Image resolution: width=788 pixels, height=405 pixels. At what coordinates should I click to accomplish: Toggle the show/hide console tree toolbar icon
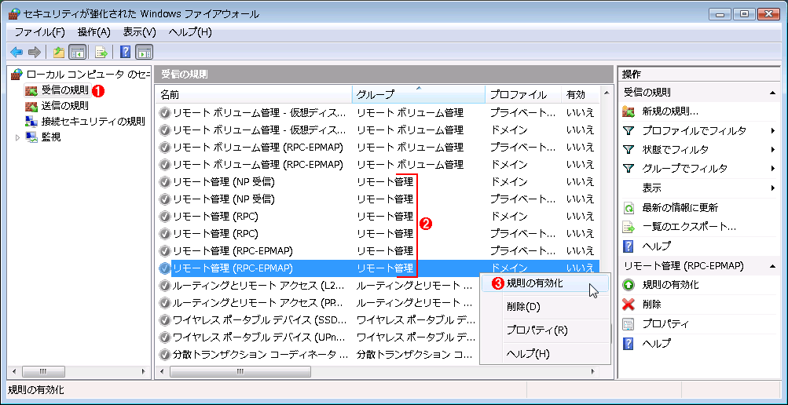pos(78,52)
